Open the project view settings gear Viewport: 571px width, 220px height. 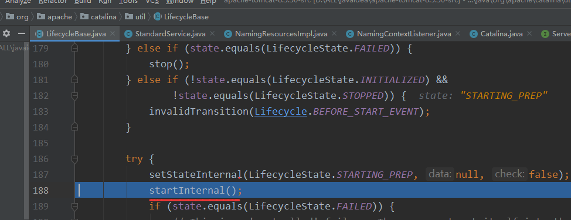[6, 33]
